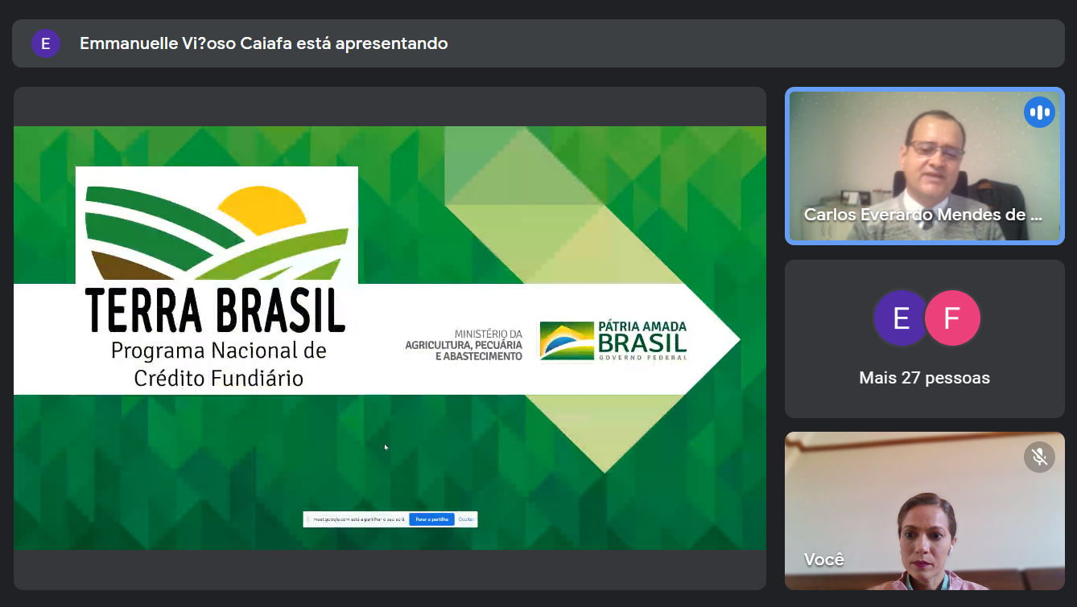
Task: Click the muted microphone icon on your tile
Action: coord(1039,457)
